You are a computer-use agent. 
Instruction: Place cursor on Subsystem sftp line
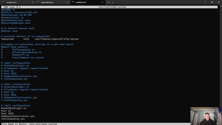(x=40, y=39)
